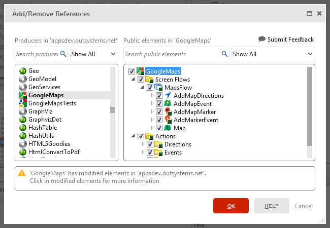This screenshot has width=330, height=228.
Task: Select HashTable in producers list
Action: (43, 128)
